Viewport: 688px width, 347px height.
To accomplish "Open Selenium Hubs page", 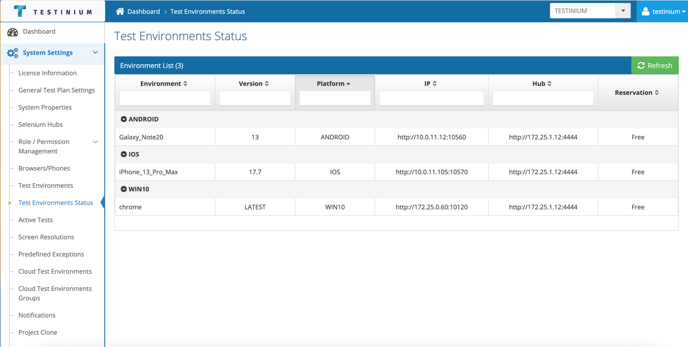I will [40, 124].
